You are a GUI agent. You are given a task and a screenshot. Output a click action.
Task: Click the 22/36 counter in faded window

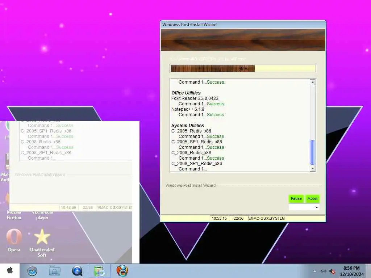[x=88, y=207]
